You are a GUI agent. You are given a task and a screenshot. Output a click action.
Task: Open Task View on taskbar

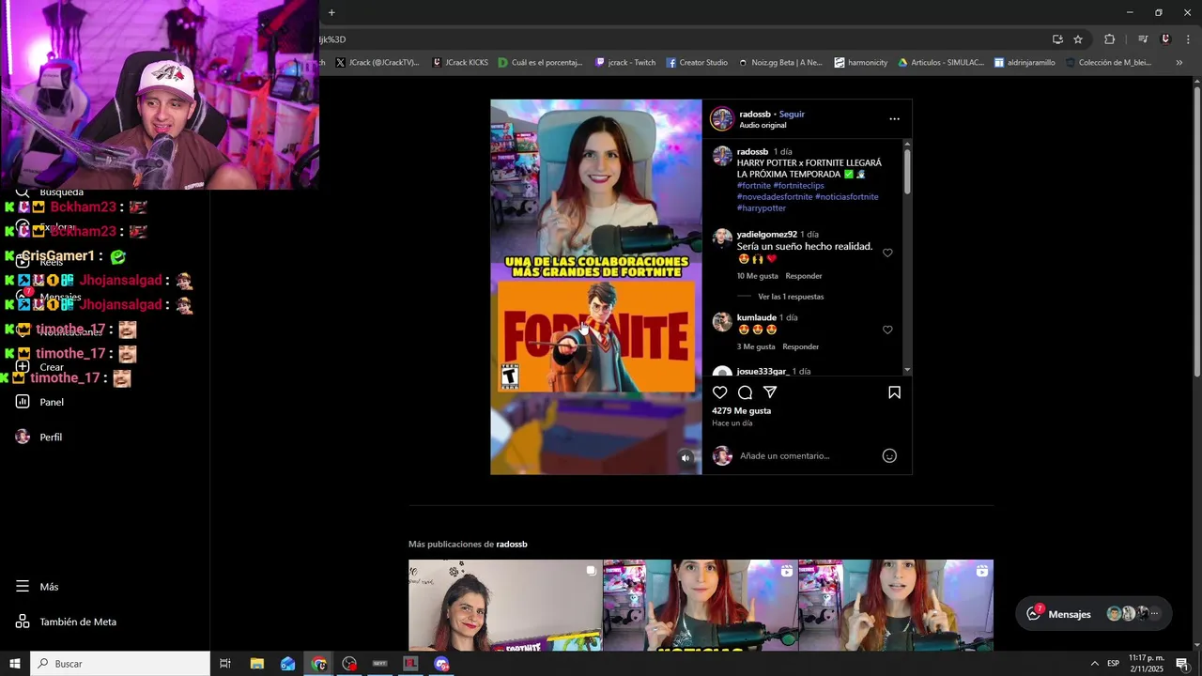pyautogui.click(x=225, y=664)
